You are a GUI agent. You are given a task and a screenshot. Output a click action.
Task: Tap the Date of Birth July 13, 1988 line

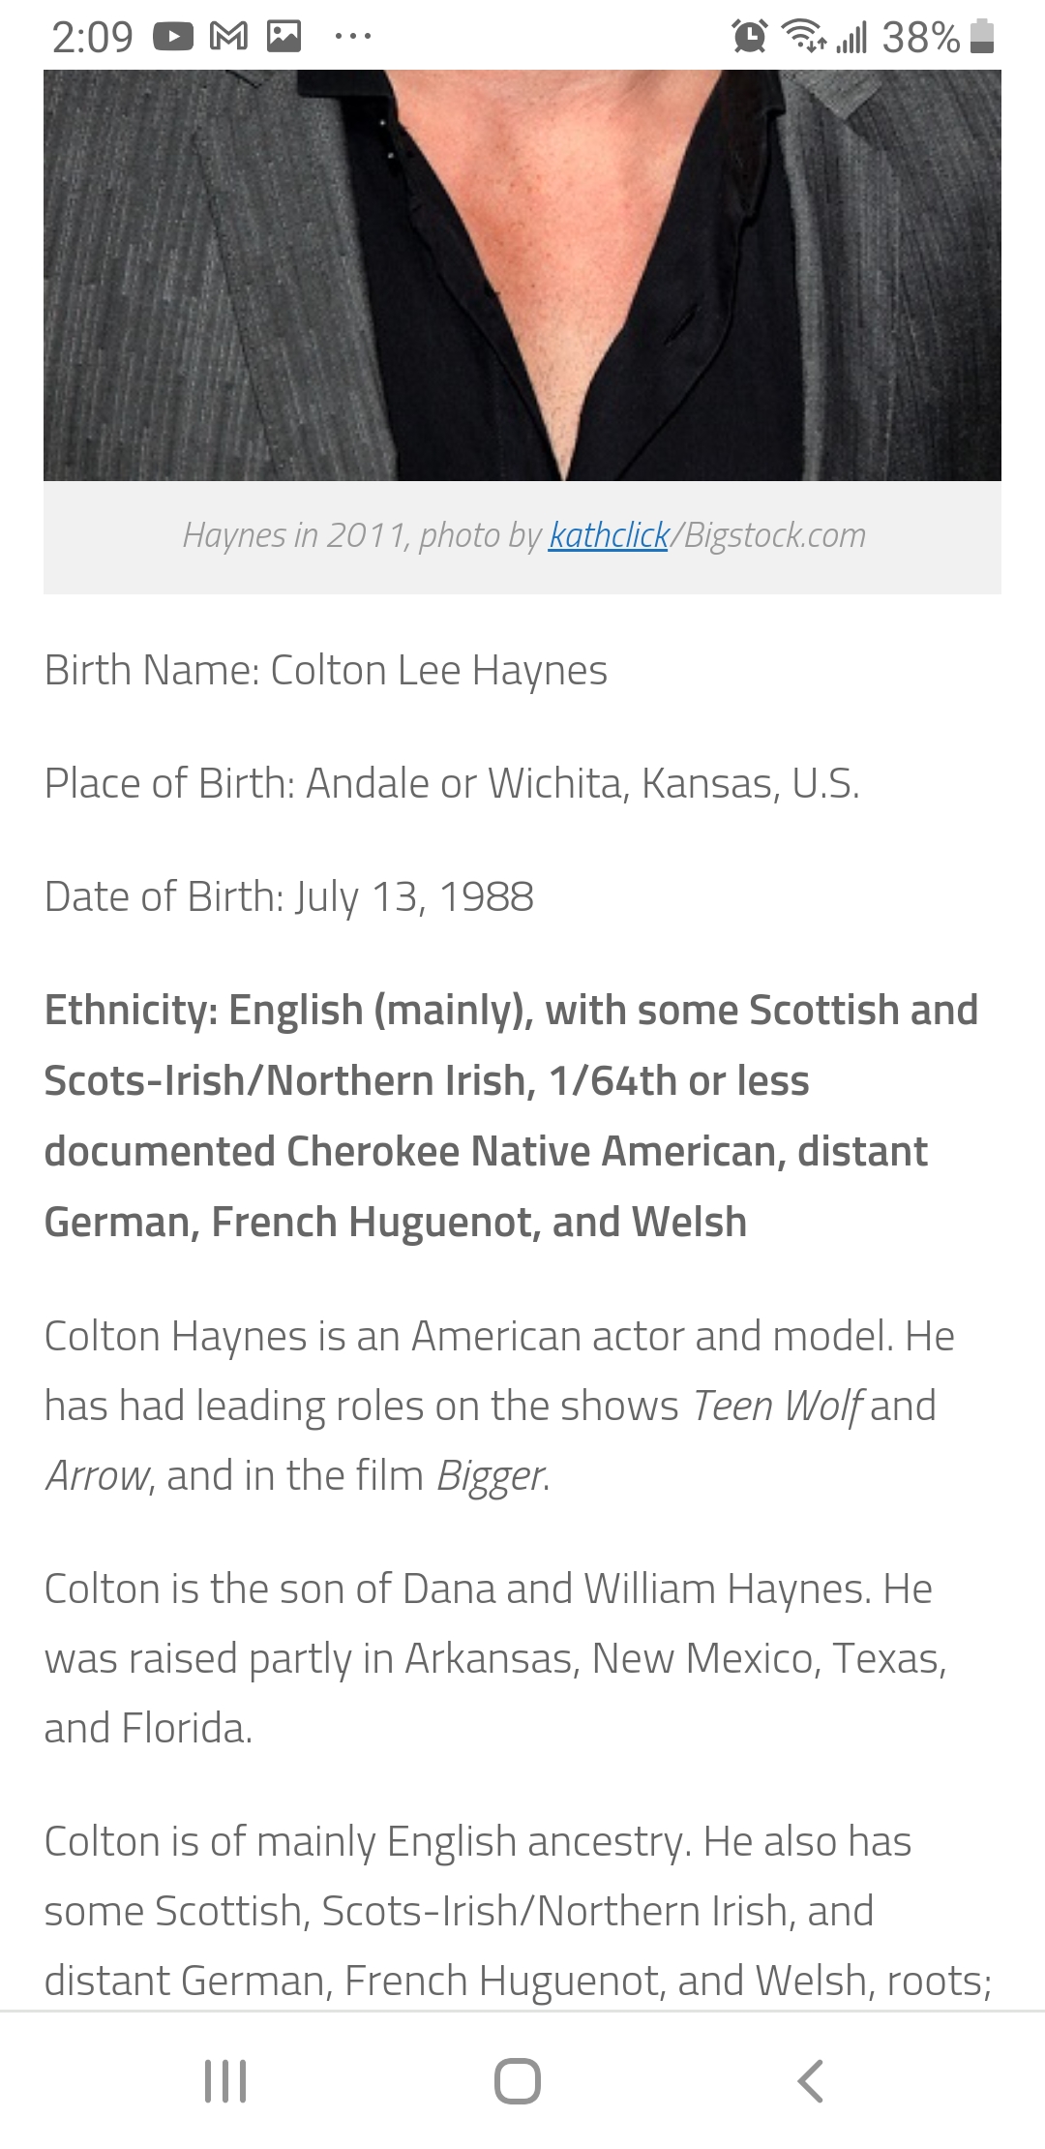coord(289,896)
